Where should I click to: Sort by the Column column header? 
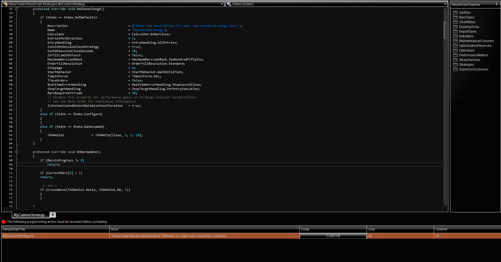point(467,229)
